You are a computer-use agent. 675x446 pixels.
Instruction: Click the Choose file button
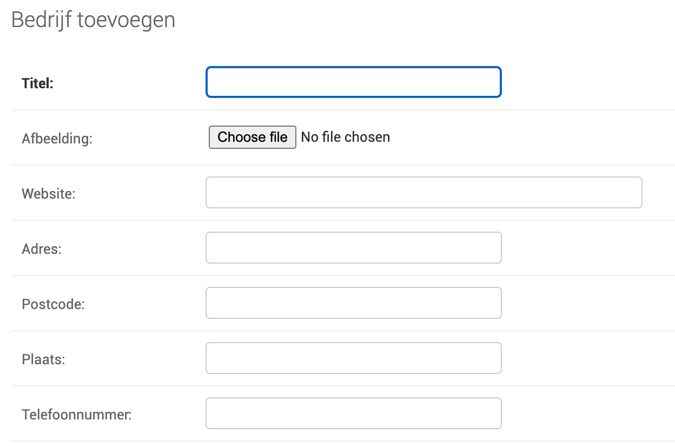(x=252, y=137)
